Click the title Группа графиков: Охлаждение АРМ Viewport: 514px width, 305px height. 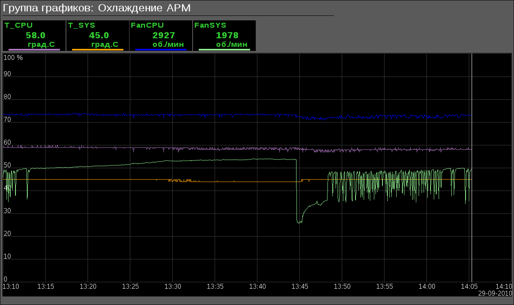(x=97, y=8)
